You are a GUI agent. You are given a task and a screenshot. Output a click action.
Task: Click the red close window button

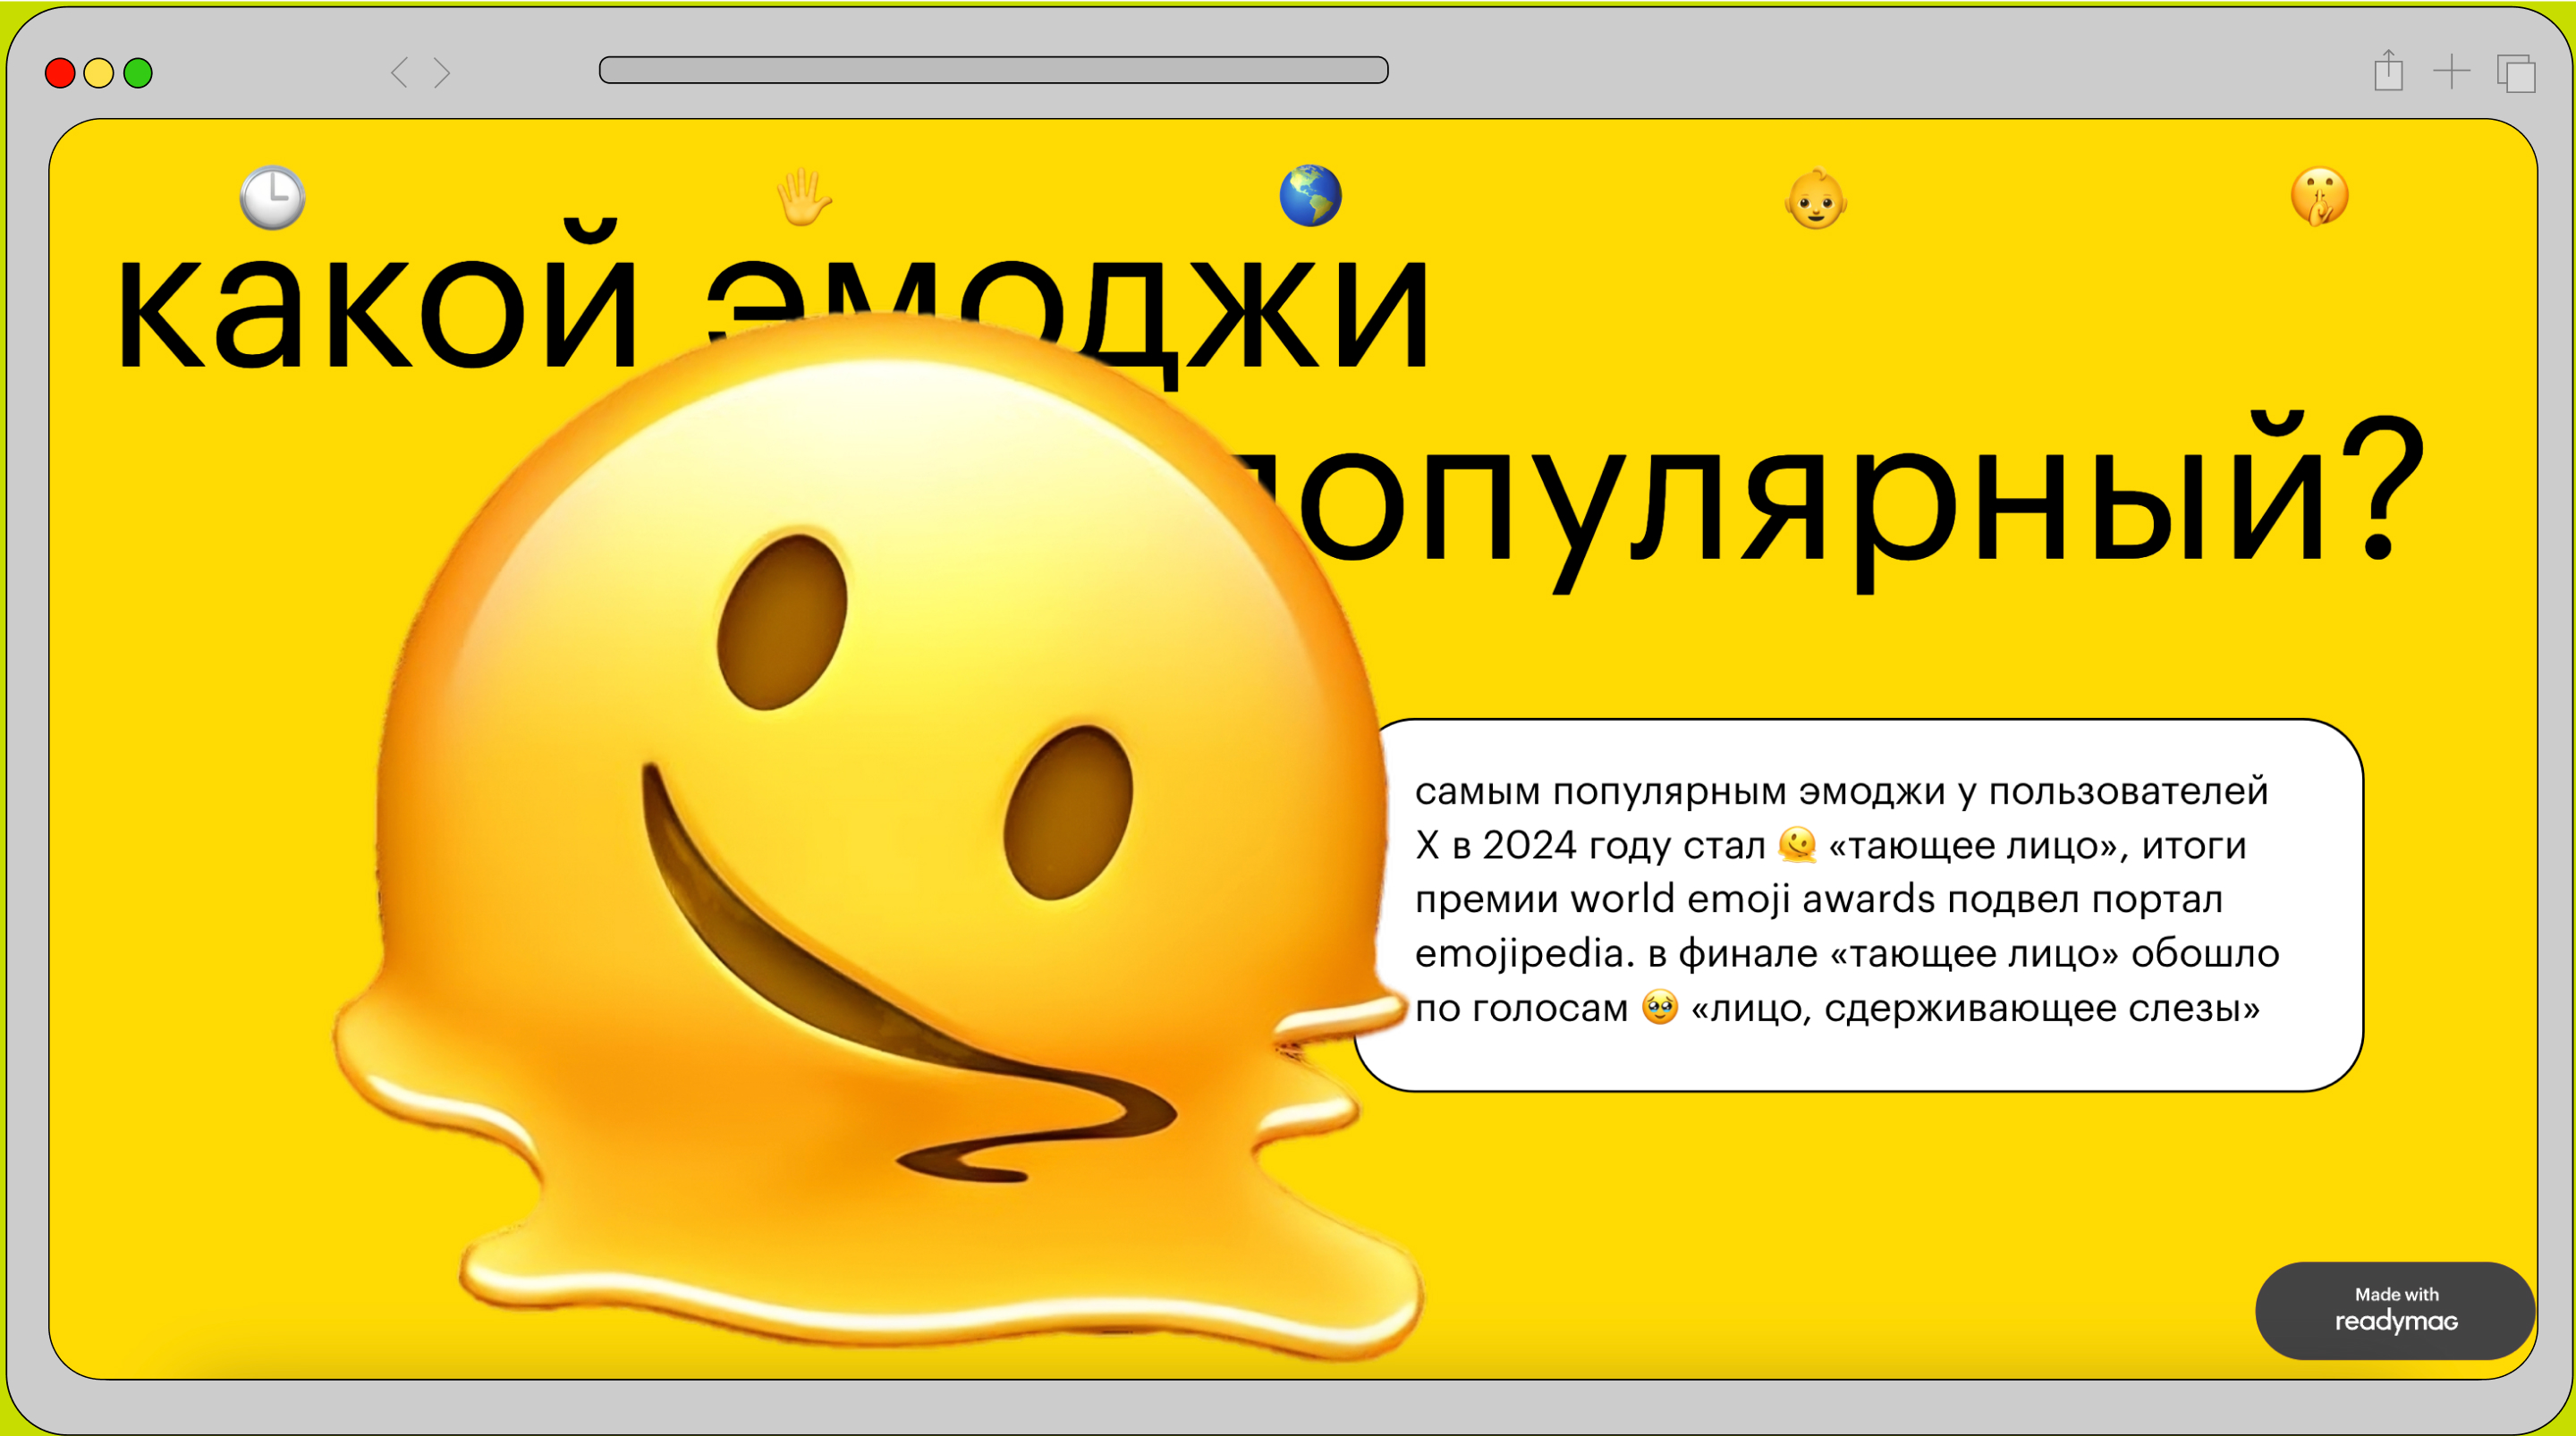(60, 73)
